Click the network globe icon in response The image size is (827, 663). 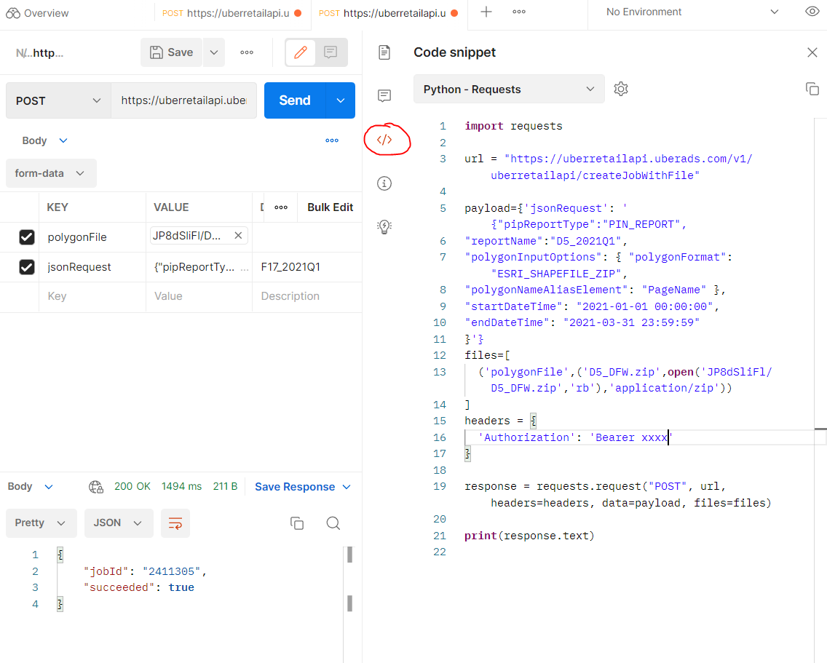pyautogui.click(x=96, y=487)
